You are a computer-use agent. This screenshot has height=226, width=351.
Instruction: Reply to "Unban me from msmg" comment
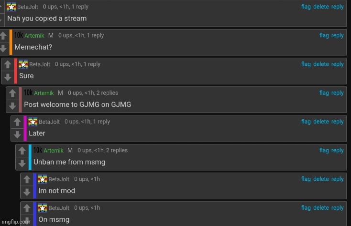pos(337,150)
